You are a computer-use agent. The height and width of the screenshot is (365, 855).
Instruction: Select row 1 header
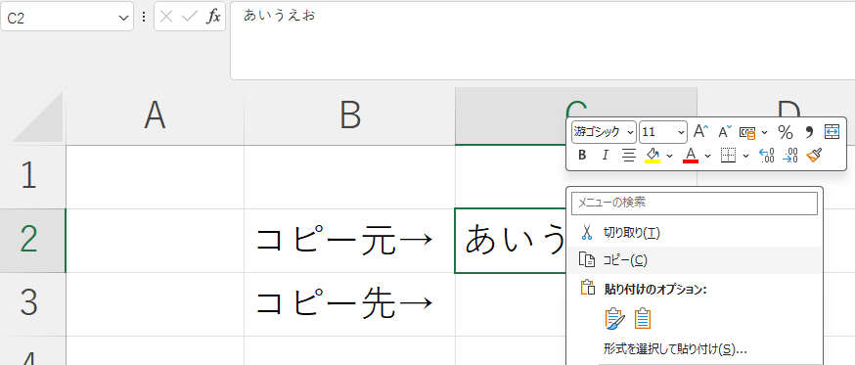click(32, 177)
